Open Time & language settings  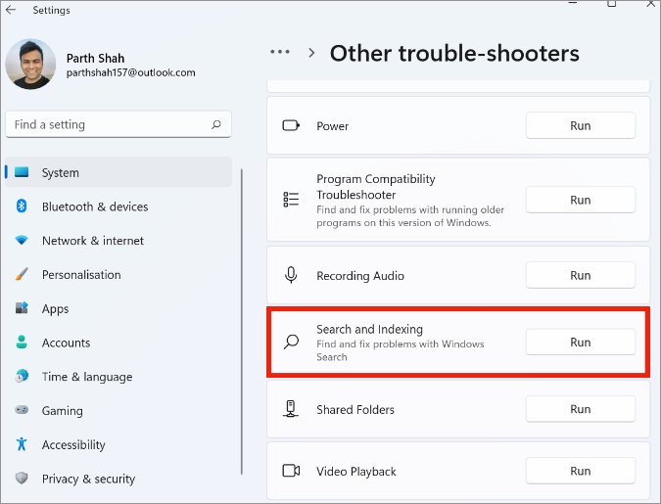(x=118, y=377)
